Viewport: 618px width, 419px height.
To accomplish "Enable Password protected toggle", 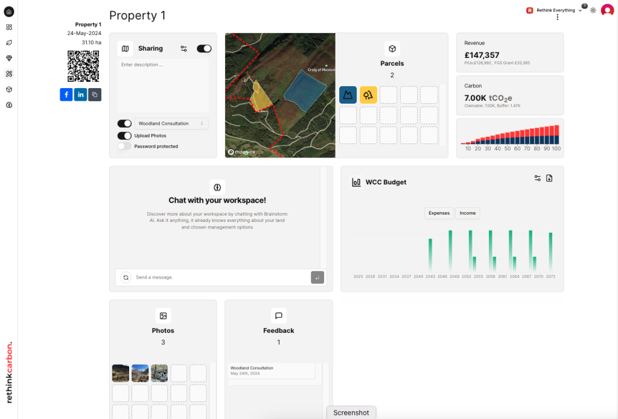I will point(124,146).
